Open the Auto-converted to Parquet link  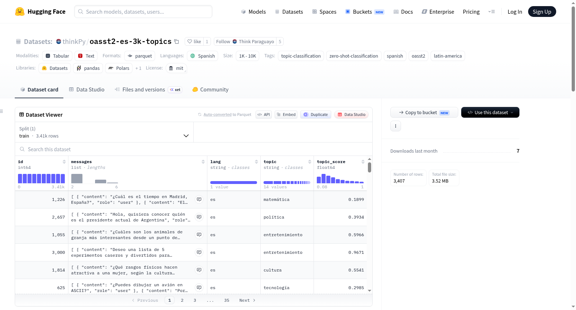pyautogui.click(x=217, y=114)
